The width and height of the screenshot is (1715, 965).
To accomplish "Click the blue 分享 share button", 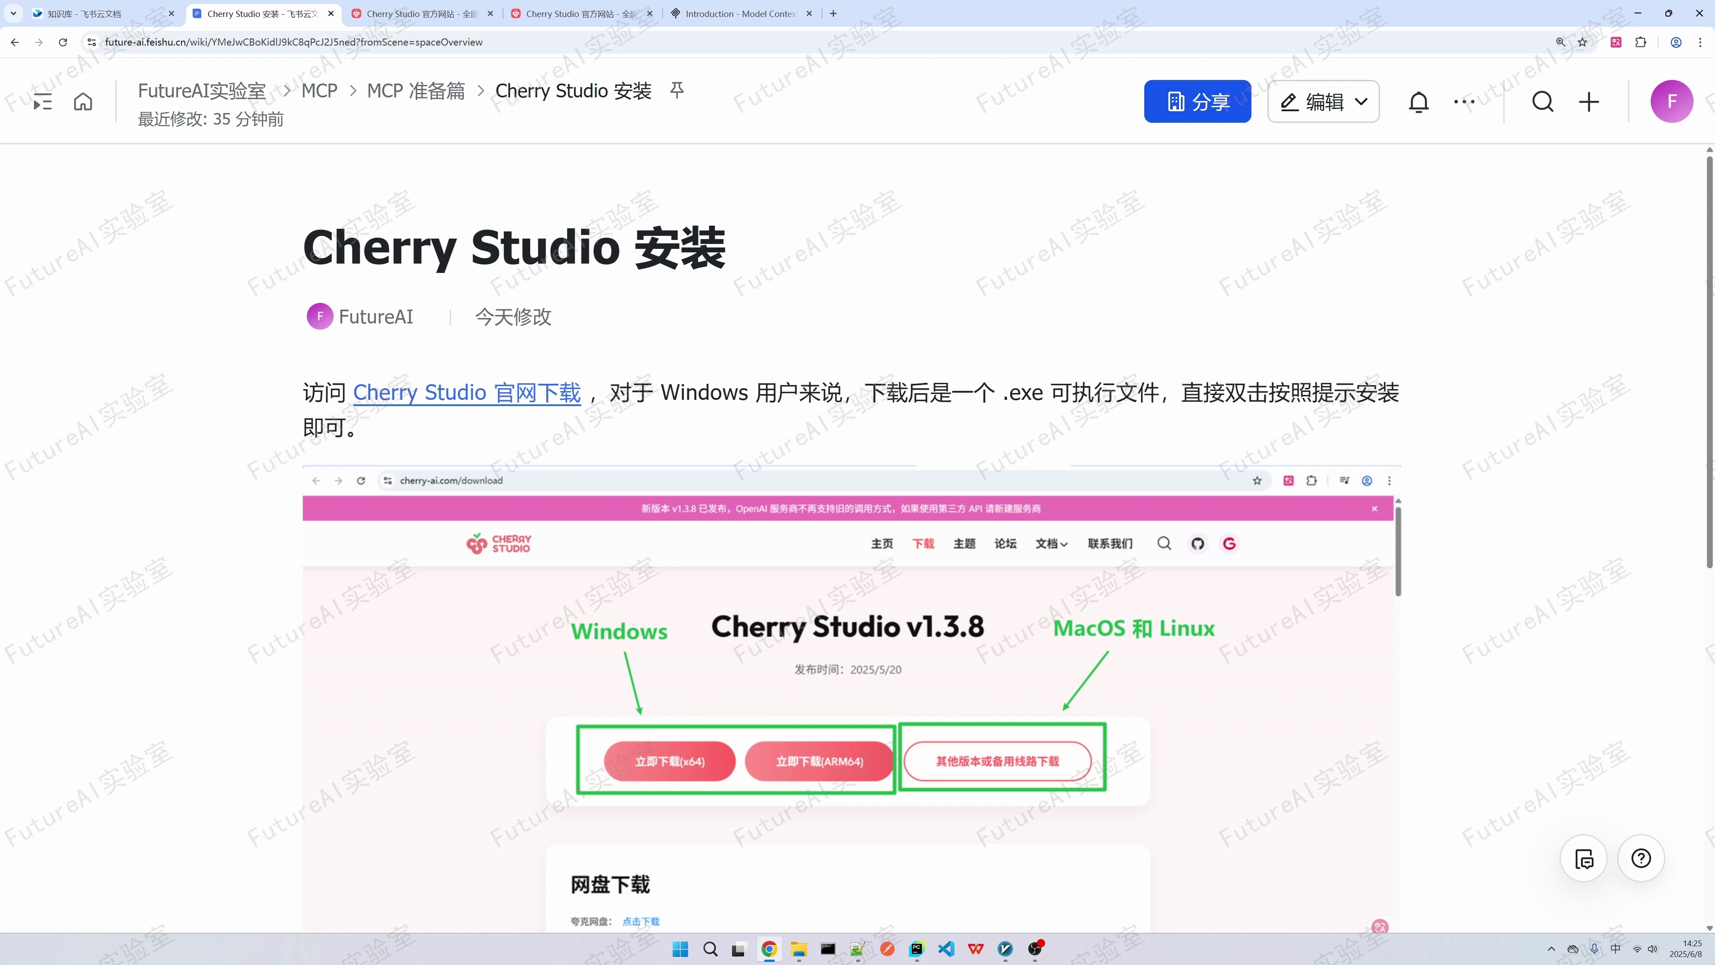I will point(1198,101).
